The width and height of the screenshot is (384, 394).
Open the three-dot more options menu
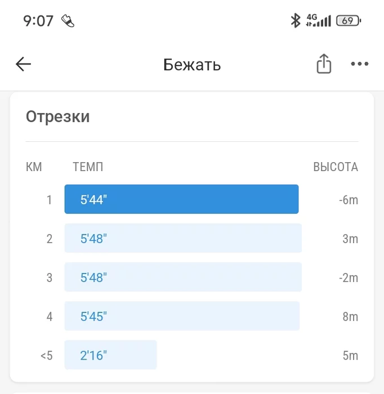click(x=359, y=64)
